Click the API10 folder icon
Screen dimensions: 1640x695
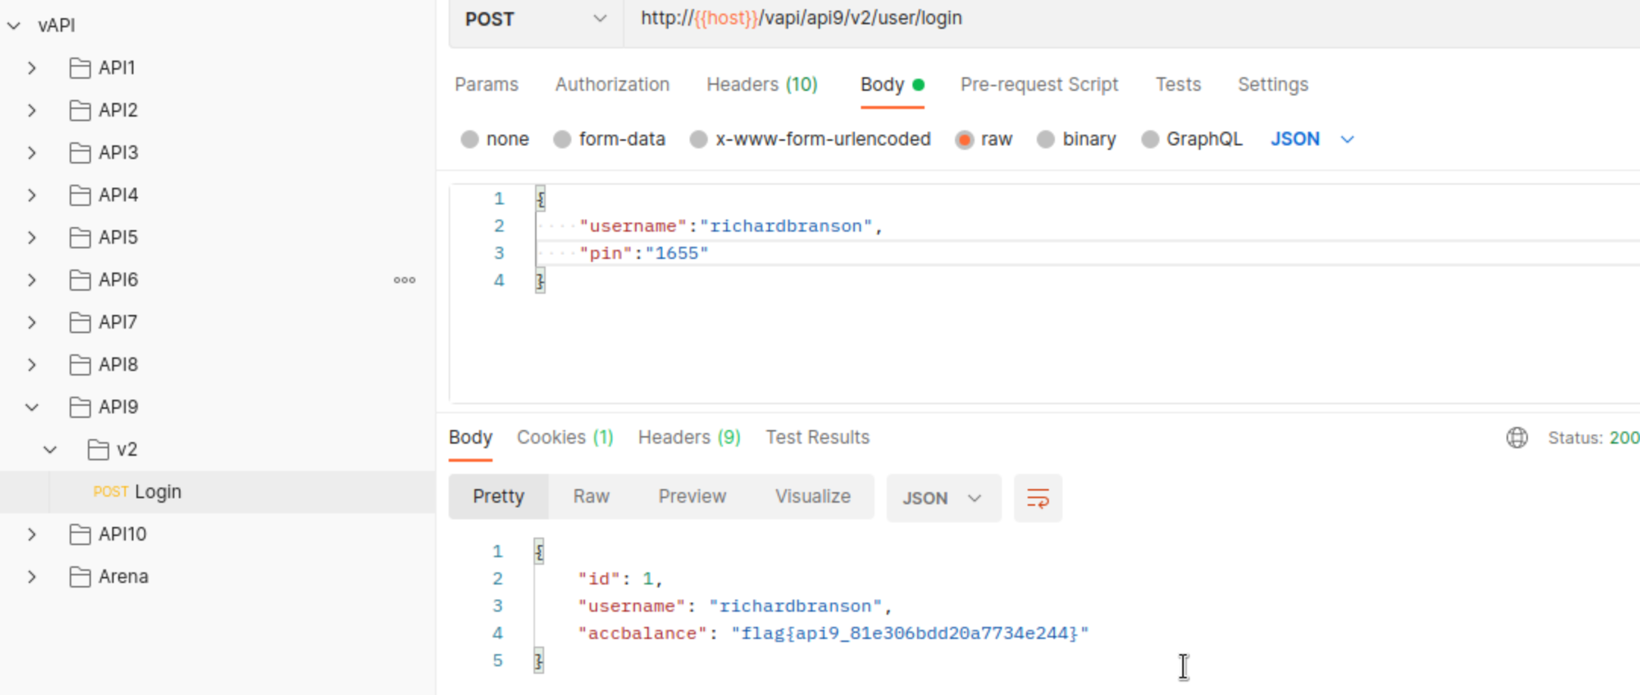(80, 534)
